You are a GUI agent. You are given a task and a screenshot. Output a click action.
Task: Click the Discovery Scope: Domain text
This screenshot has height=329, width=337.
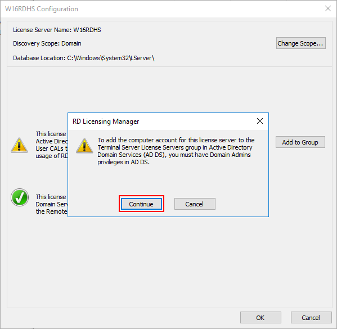coord(47,43)
